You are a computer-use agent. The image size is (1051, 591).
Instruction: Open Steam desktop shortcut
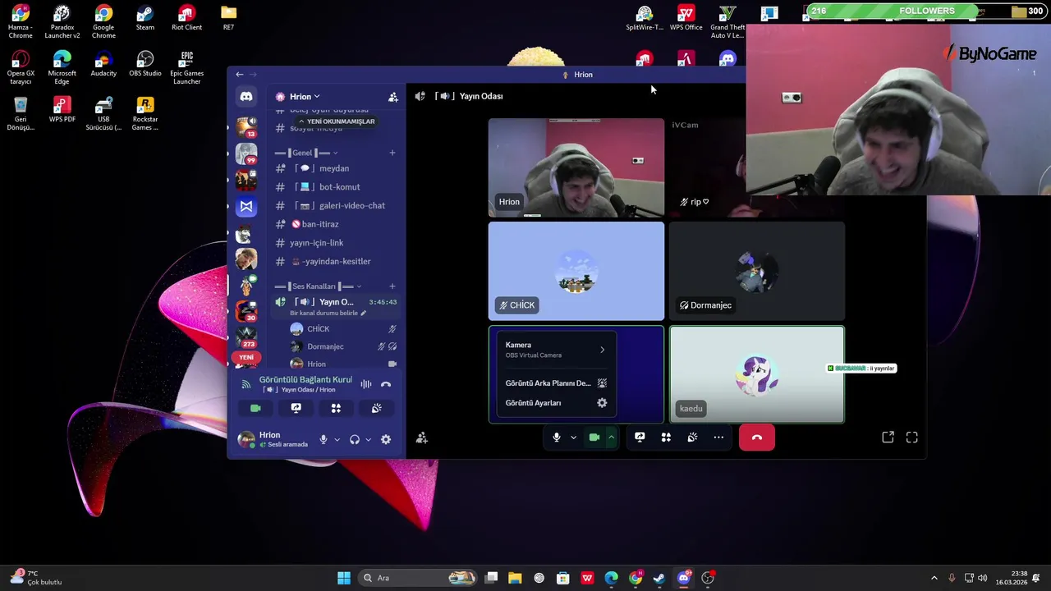coord(145,20)
